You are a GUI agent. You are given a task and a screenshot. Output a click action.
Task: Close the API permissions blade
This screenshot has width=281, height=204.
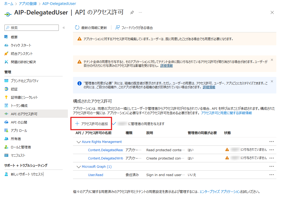(x=272, y=12)
